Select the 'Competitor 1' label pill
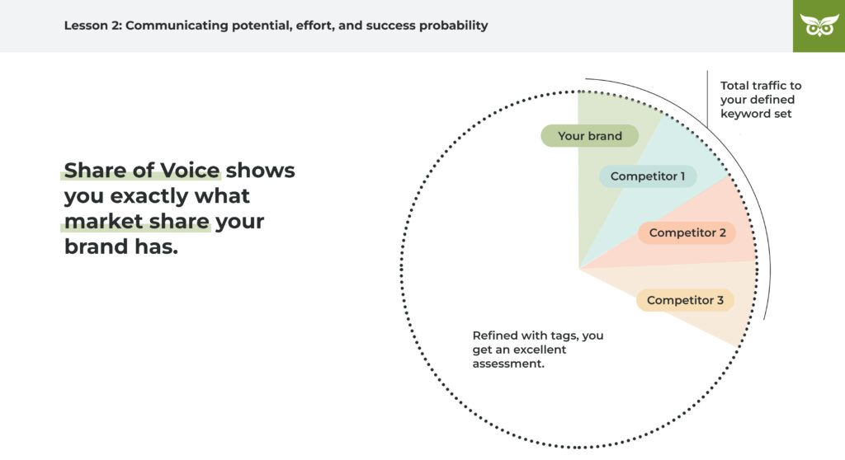This screenshot has height=460, width=845. pyautogui.click(x=647, y=176)
